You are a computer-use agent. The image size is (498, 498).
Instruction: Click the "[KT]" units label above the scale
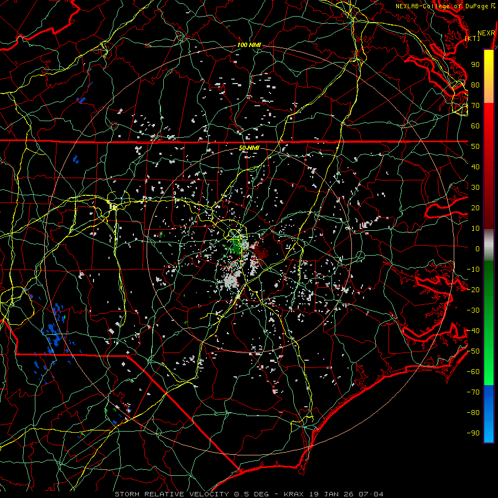click(x=473, y=38)
